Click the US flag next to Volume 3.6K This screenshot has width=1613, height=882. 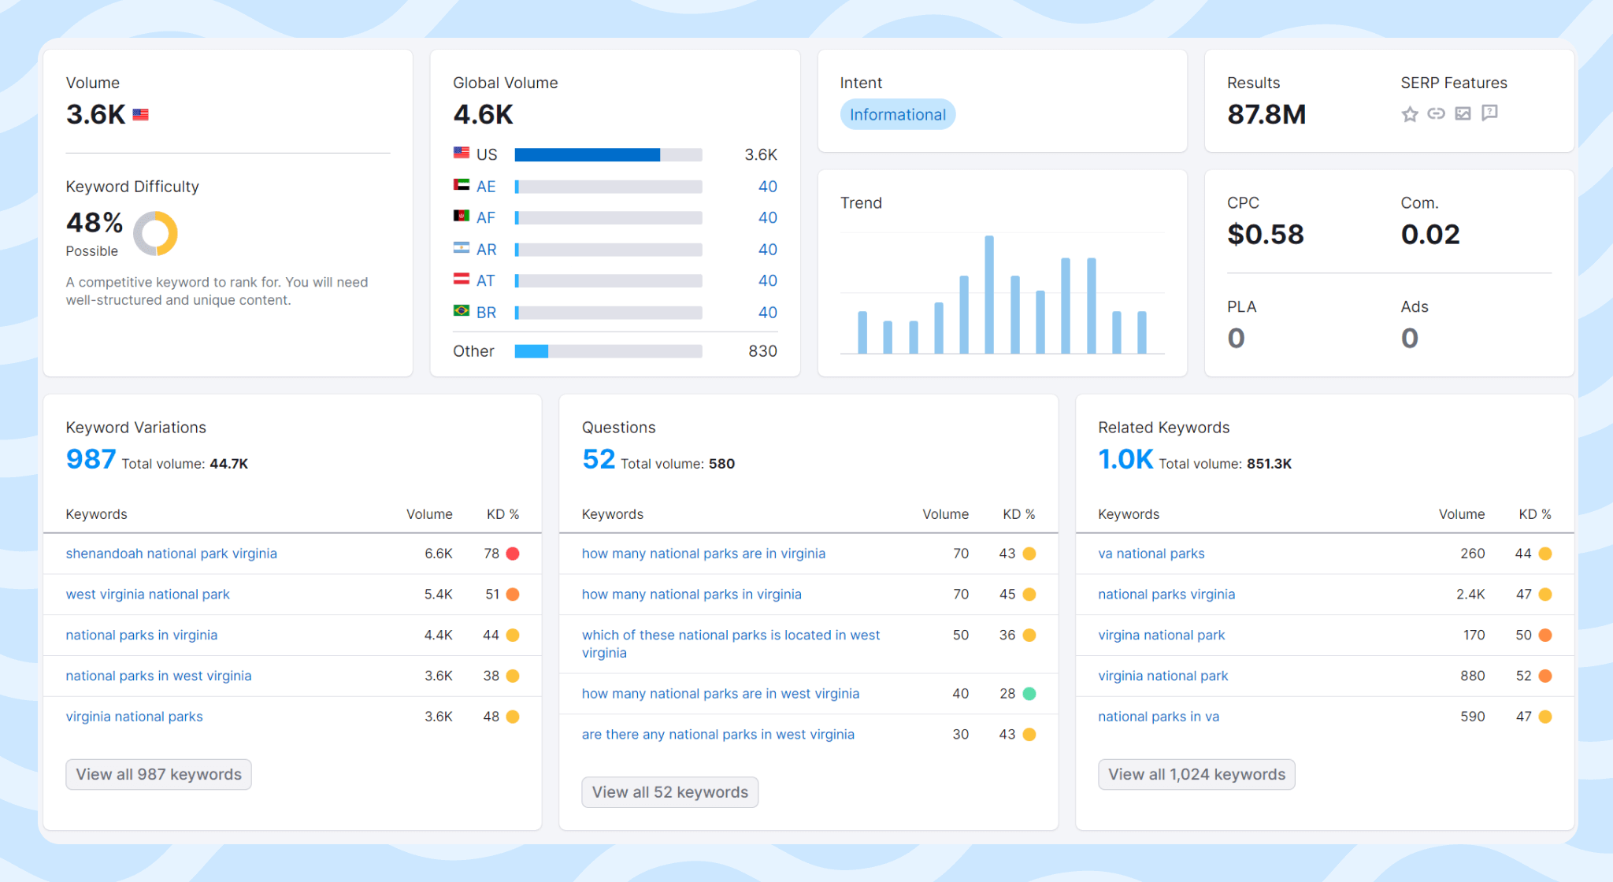point(140,115)
